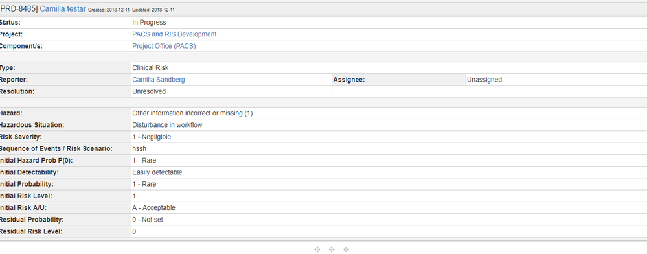Select the Initial Probability '1 - Rare' value
Screen dimensions: 647x254
click(x=144, y=184)
